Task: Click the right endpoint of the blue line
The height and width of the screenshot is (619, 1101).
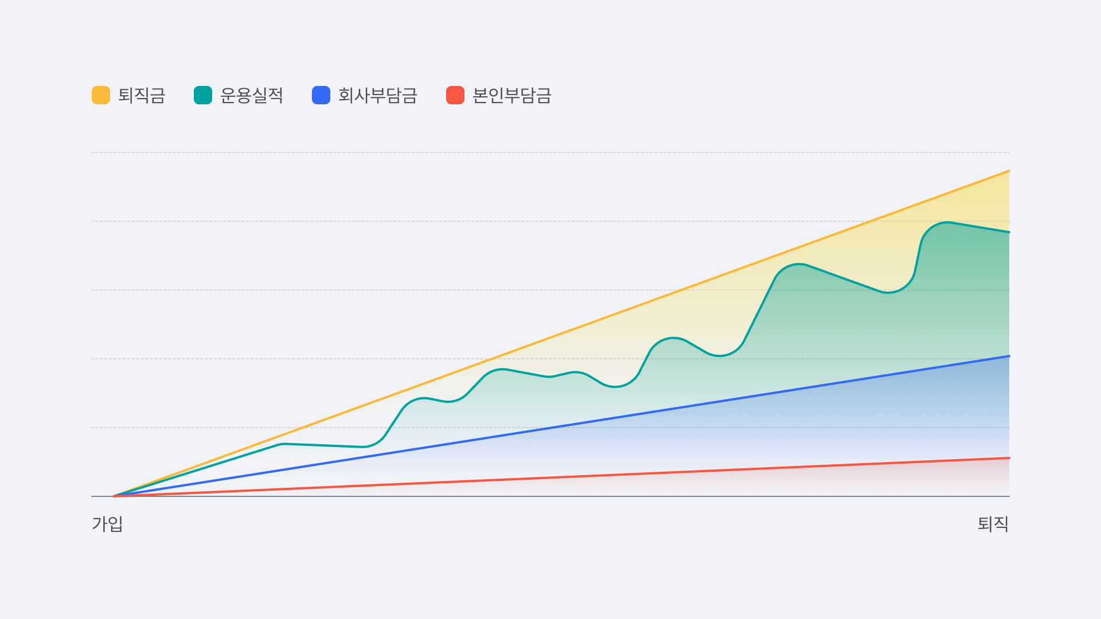Action: click(x=1009, y=356)
